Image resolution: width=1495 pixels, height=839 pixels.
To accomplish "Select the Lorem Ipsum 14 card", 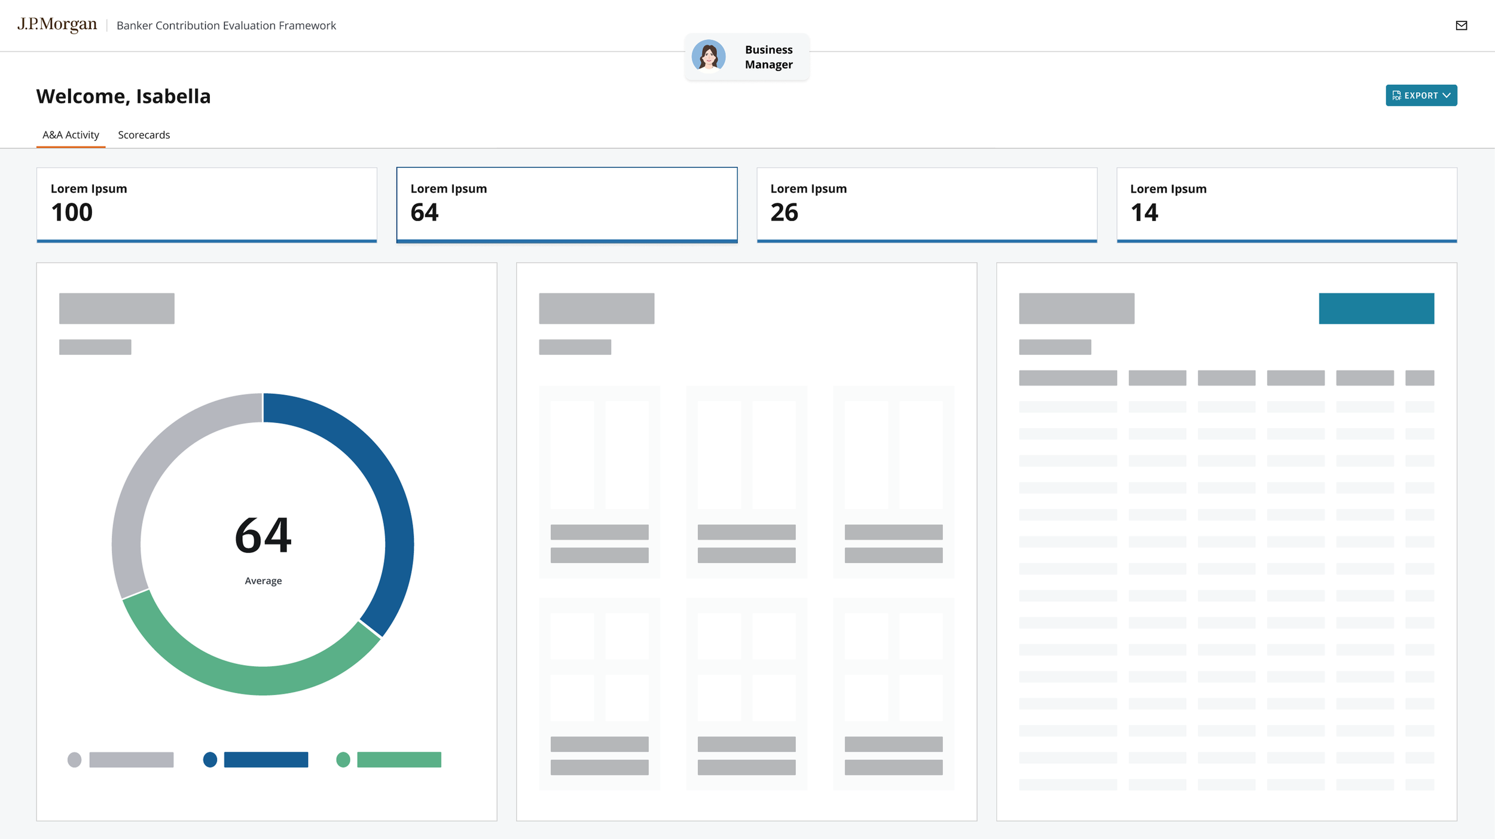I will tap(1287, 205).
